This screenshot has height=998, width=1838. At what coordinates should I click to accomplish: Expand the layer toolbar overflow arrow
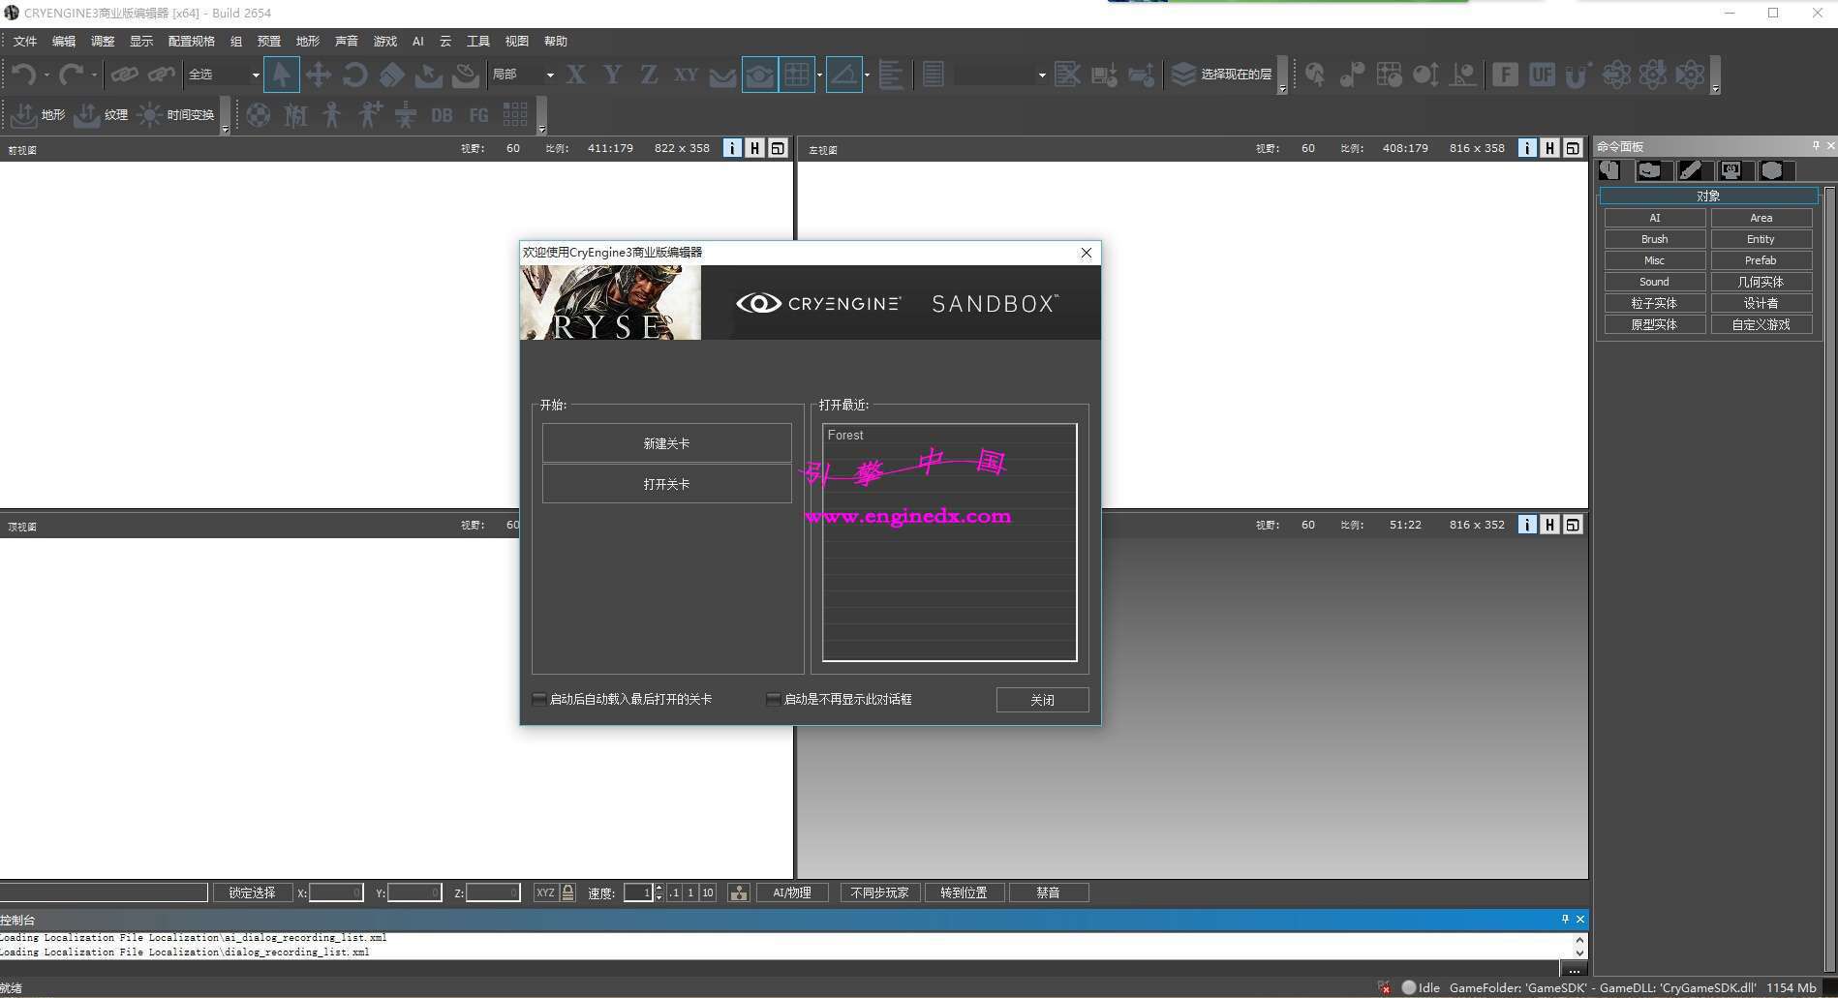tap(1283, 89)
